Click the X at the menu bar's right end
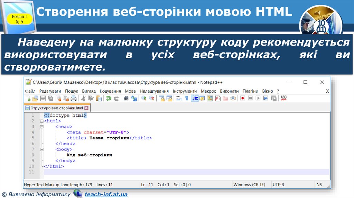 [327, 91]
